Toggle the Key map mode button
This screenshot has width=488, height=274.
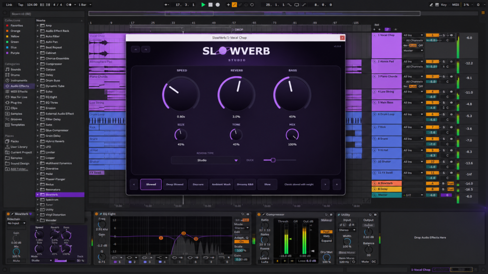(x=444, y=5)
